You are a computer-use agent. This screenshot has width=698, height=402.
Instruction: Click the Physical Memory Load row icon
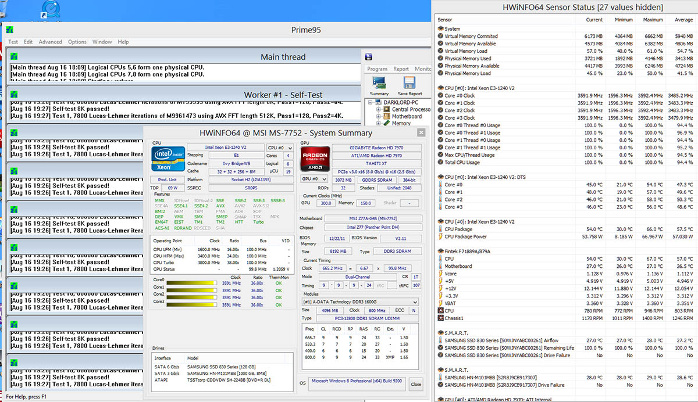(440, 73)
